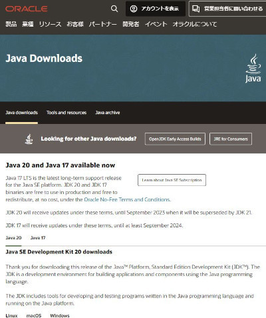
Task: Open リソース navigation menu
Action: coord(50,24)
